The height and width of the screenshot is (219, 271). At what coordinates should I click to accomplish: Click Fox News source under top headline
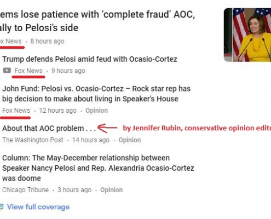click(x=11, y=41)
